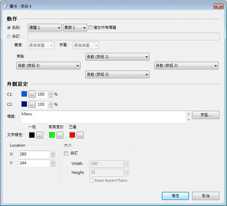227x206 pixels.
Task: Click the 字型... font button
Action: pos(206,115)
